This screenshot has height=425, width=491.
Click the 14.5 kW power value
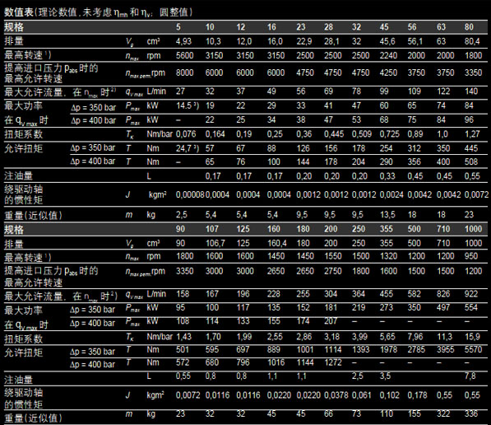tap(188, 105)
